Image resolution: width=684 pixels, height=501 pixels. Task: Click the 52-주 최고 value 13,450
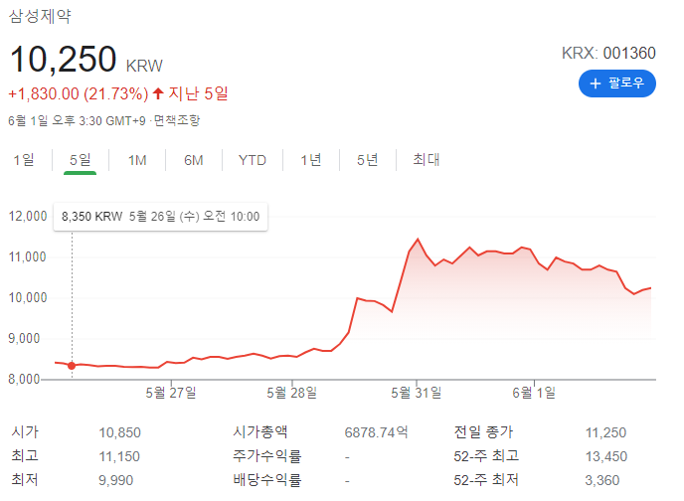(605, 456)
